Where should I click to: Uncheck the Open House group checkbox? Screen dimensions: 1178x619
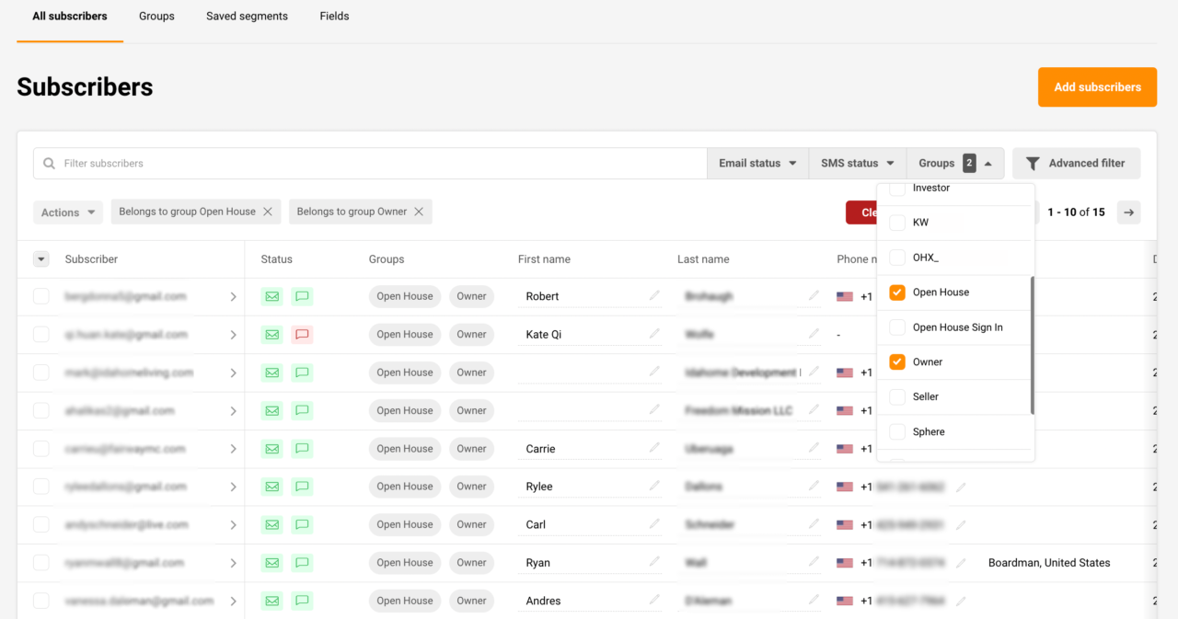tap(896, 292)
